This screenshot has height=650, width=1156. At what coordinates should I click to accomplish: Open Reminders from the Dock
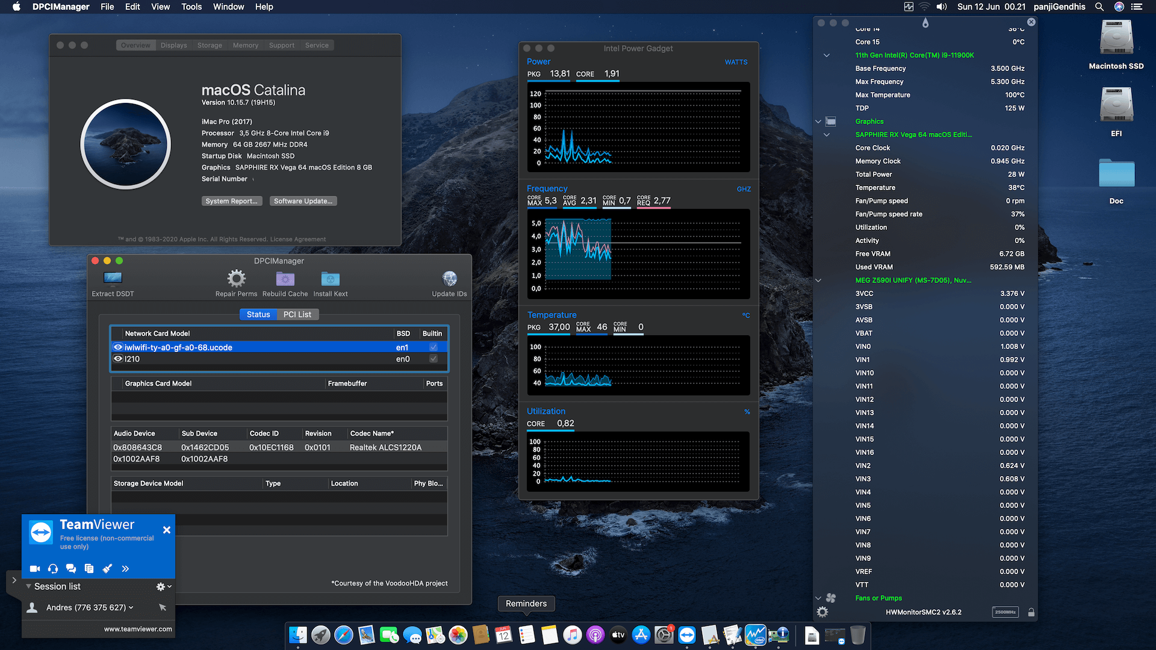[526, 635]
